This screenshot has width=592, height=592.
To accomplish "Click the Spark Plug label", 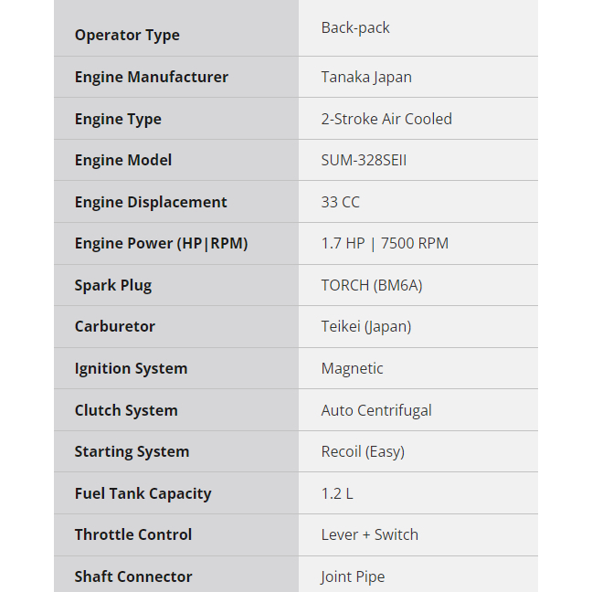I will pyautogui.click(x=113, y=285).
